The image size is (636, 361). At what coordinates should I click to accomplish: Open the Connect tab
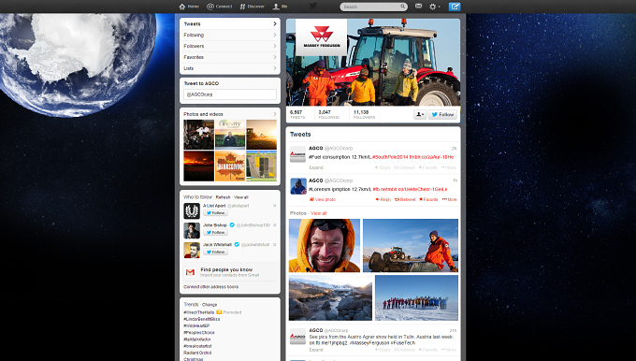[x=220, y=7]
